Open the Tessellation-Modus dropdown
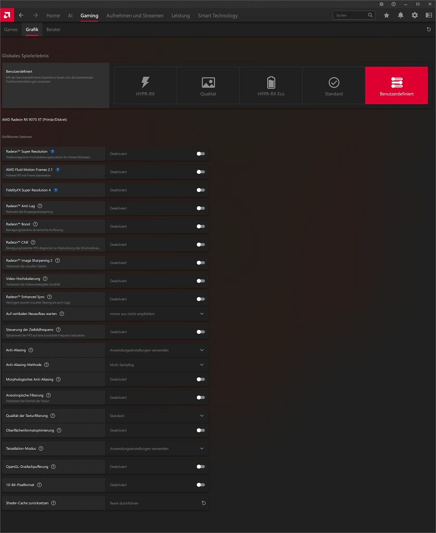The width and height of the screenshot is (436, 533). point(157,449)
